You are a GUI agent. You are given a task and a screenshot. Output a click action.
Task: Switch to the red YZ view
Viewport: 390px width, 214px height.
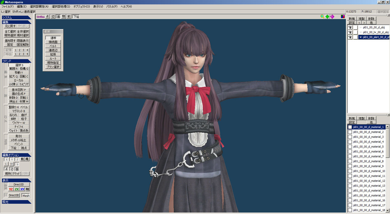pos(11,189)
